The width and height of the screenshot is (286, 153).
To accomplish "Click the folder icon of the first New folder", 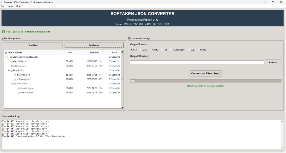I will click(x=12, y=71).
